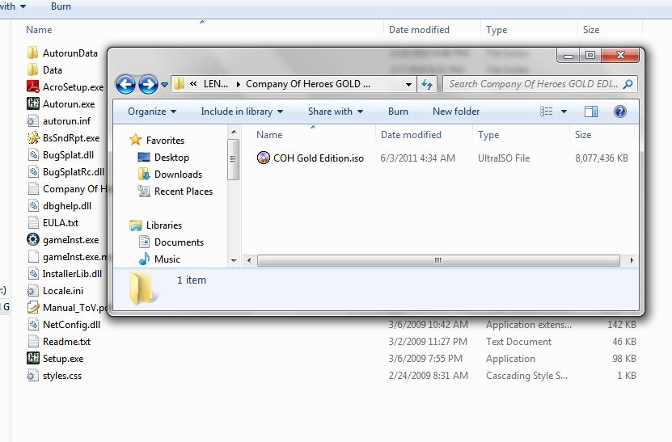Click the horizontal scrollbar right arrow
The width and height of the screenshot is (672, 442).
coord(632,260)
